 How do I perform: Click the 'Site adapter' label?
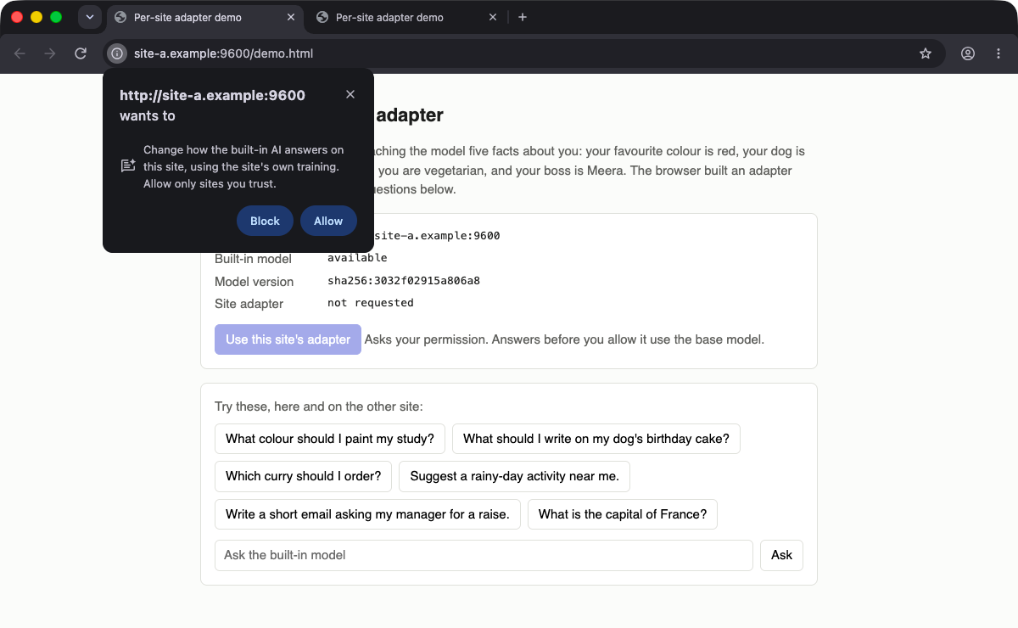pos(249,304)
